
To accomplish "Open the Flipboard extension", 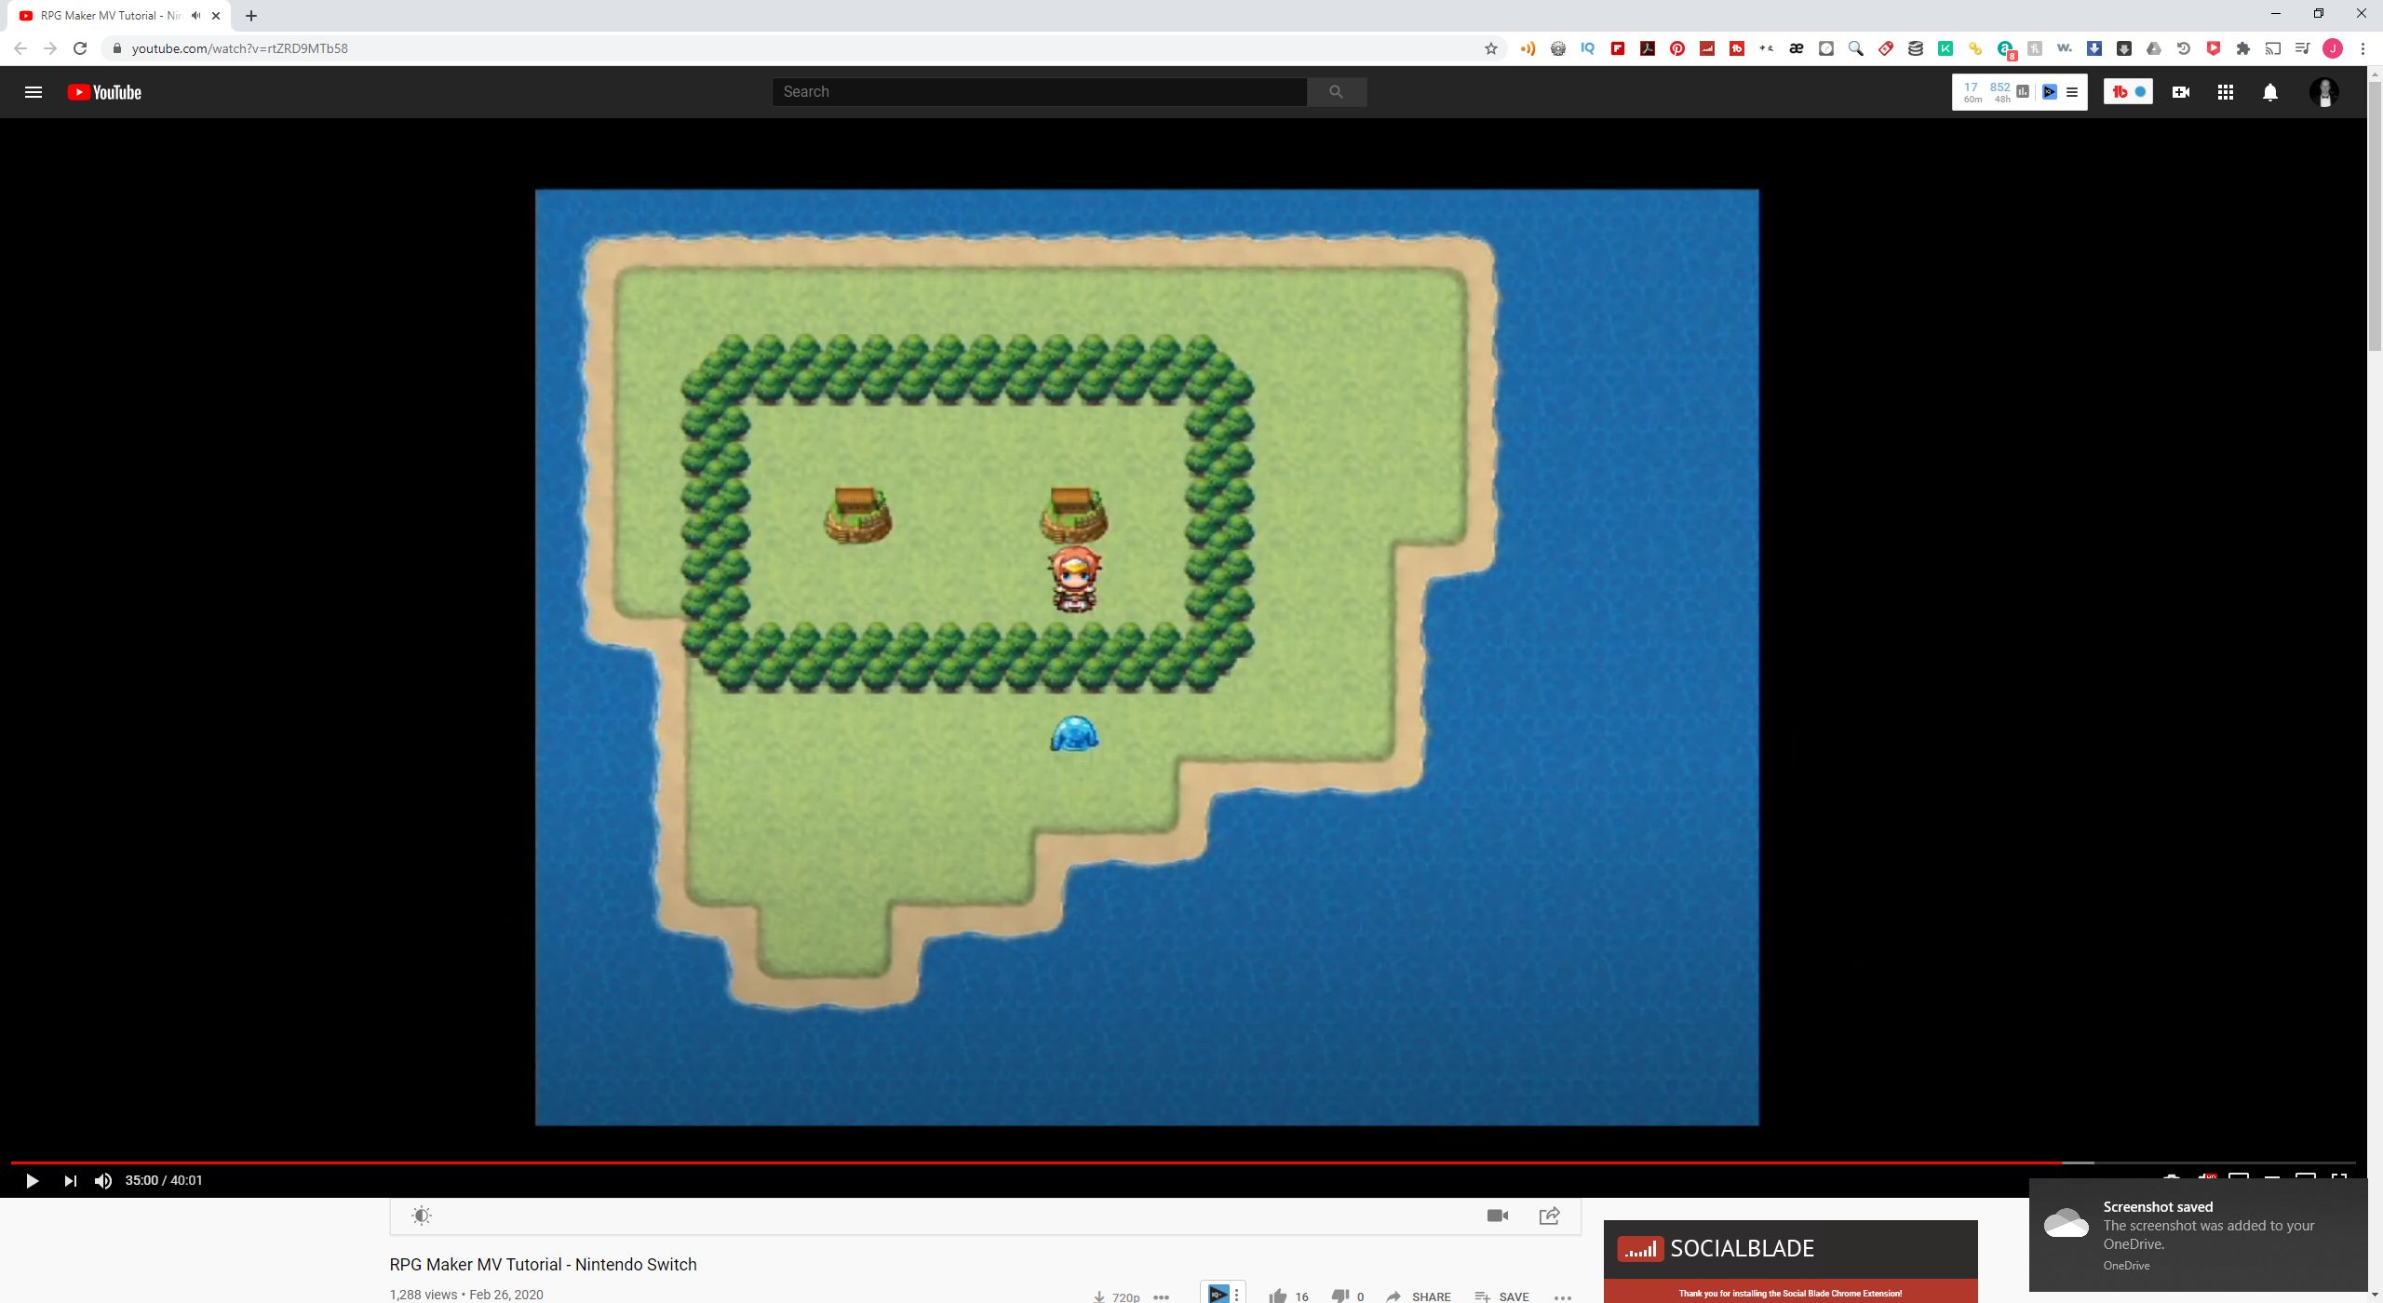I will [x=1618, y=48].
